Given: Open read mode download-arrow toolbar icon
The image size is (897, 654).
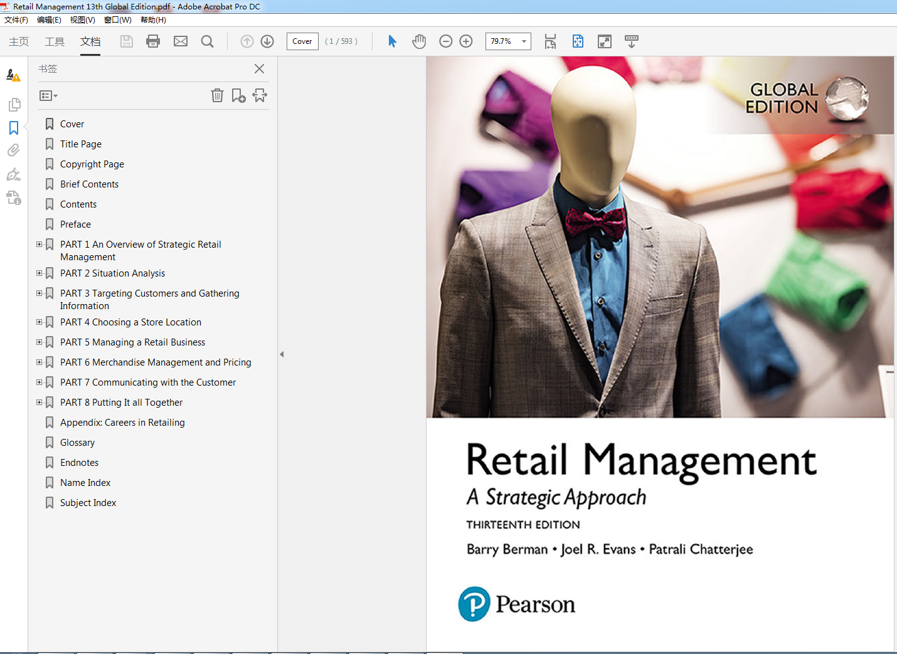Looking at the screenshot, I should [x=632, y=41].
